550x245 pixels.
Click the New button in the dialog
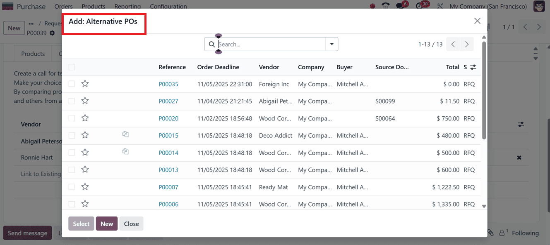click(106, 224)
